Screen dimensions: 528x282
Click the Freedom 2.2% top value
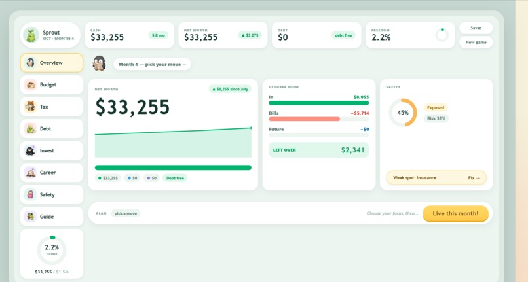(381, 37)
